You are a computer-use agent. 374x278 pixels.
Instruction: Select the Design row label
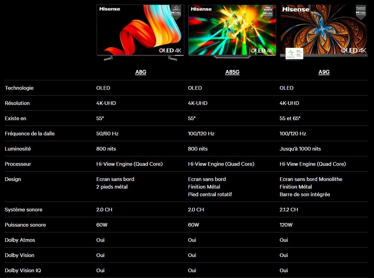[13, 179]
